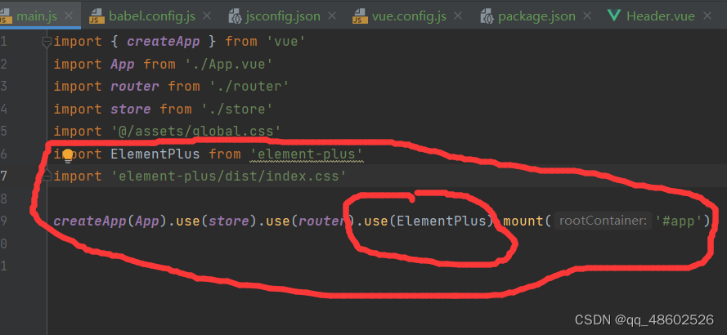Click the import fold end marker on line 7
The image size is (727, 335).
click(47, 176)
